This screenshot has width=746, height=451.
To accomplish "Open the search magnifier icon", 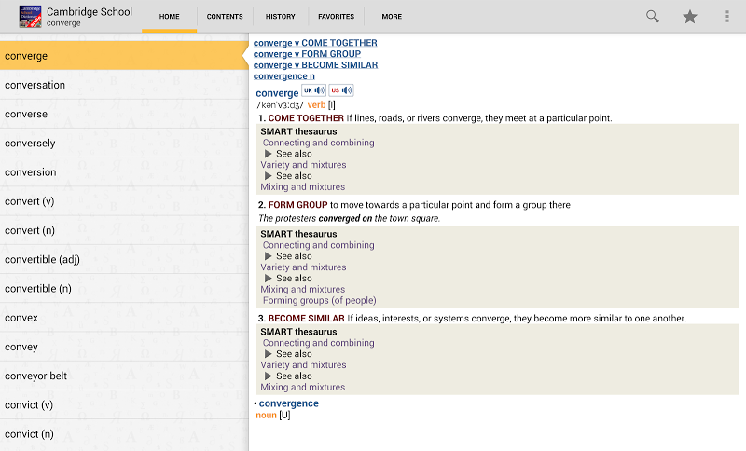I will point(653,17).
